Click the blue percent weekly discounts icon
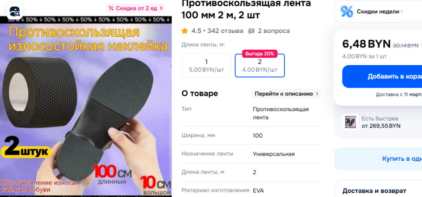Viewport: 422px width, 197px height. pyautogui.click(x=347, y=12)
